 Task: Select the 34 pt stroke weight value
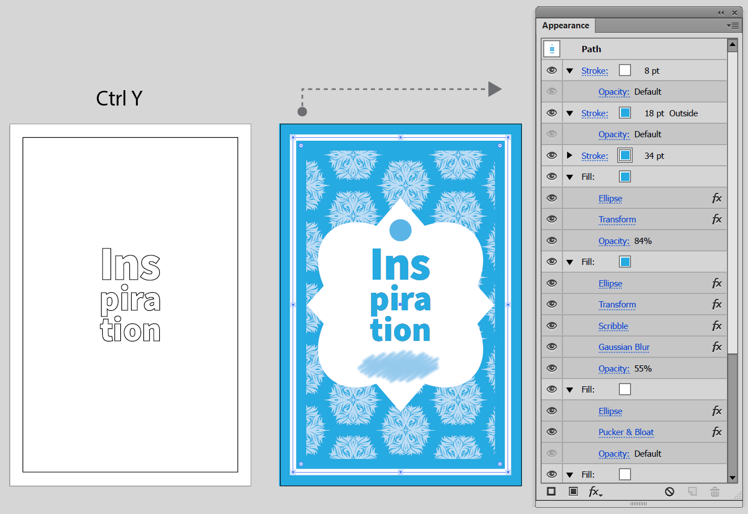click(654, 156)
